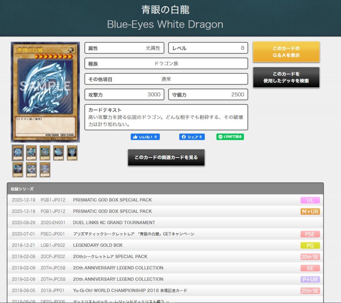Screen dimensions: 341x303
Task: Open 20thシークレットレア SPECIAL PACK row
Action: click(x=165, y=256)
